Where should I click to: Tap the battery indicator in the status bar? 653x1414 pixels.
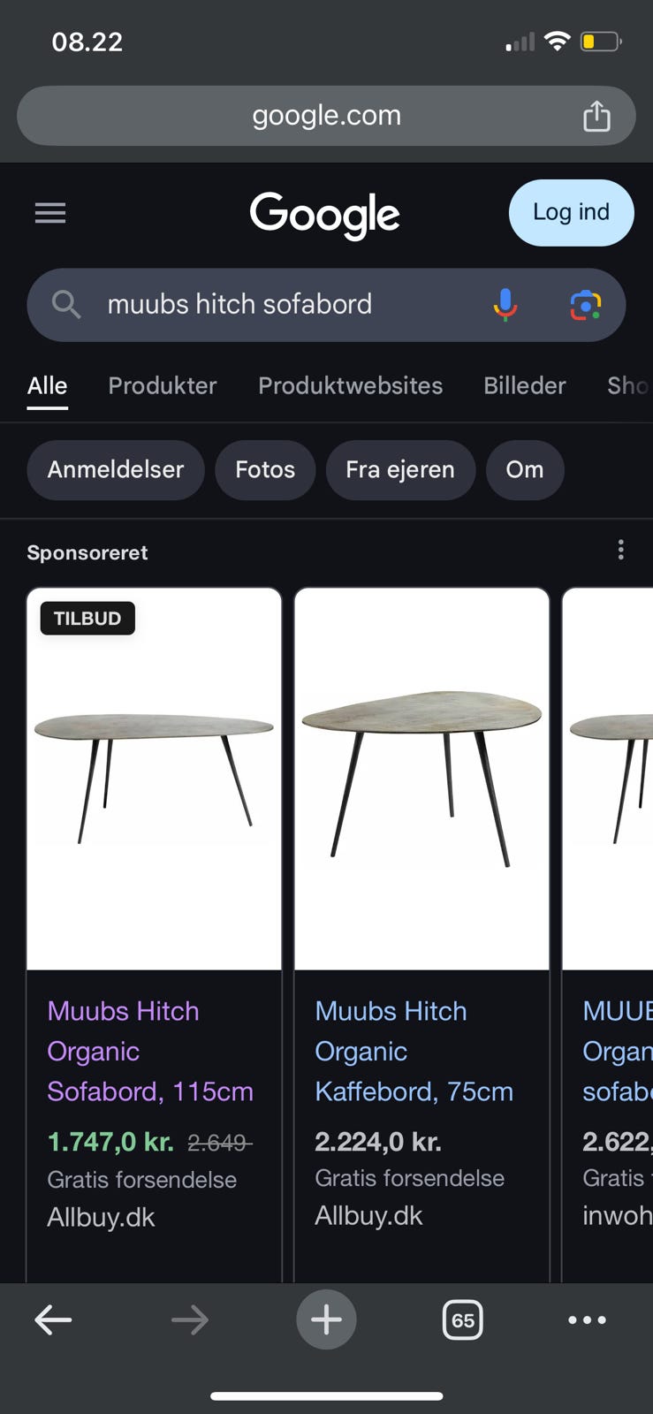(598, 41)
